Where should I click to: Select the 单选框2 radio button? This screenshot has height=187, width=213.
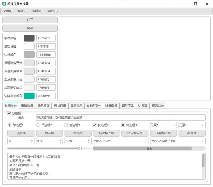(x=38, y=125)
